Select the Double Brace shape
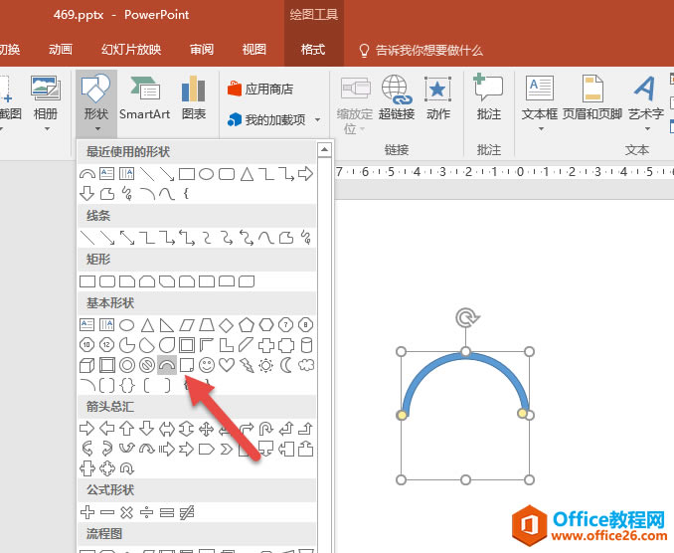Viewport: 674px width, 553px height. tap(127, 385)
